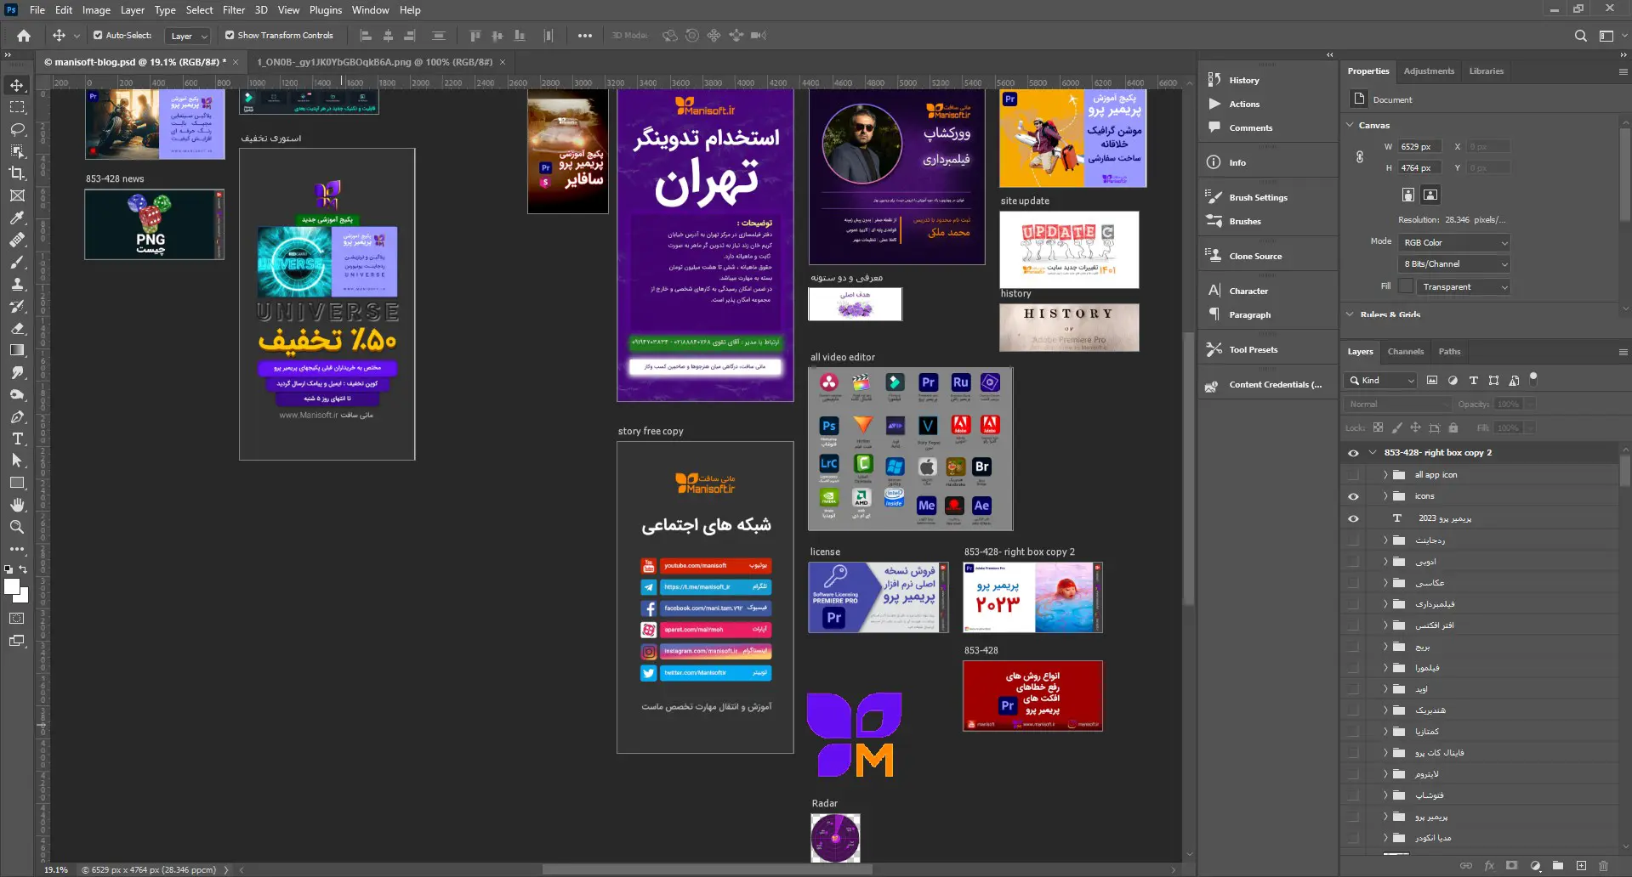Open the Tool Presets panel
Viewport: 1632px width, 877px height.
(x=1253, y=350)
